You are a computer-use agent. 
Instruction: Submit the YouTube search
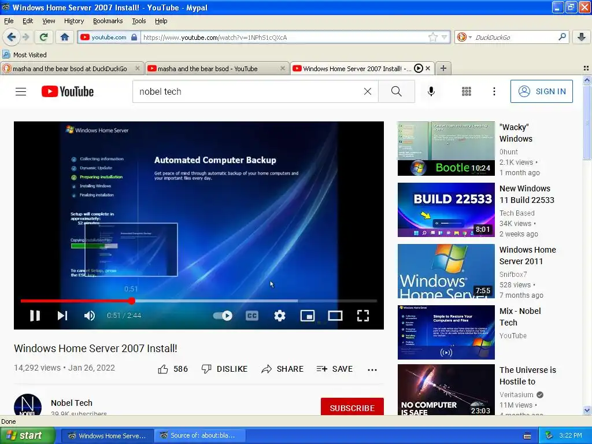tap(397, 91)
